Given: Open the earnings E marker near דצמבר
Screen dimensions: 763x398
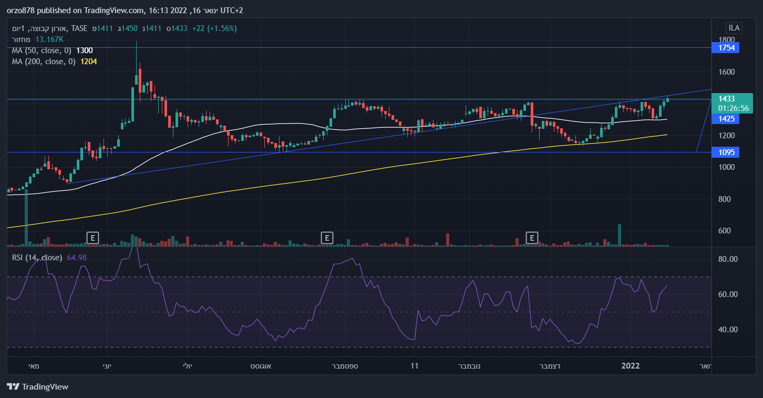Looking at the screenshot, I should pos(532,238).
